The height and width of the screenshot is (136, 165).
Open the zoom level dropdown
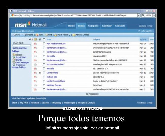pos(154,16)
